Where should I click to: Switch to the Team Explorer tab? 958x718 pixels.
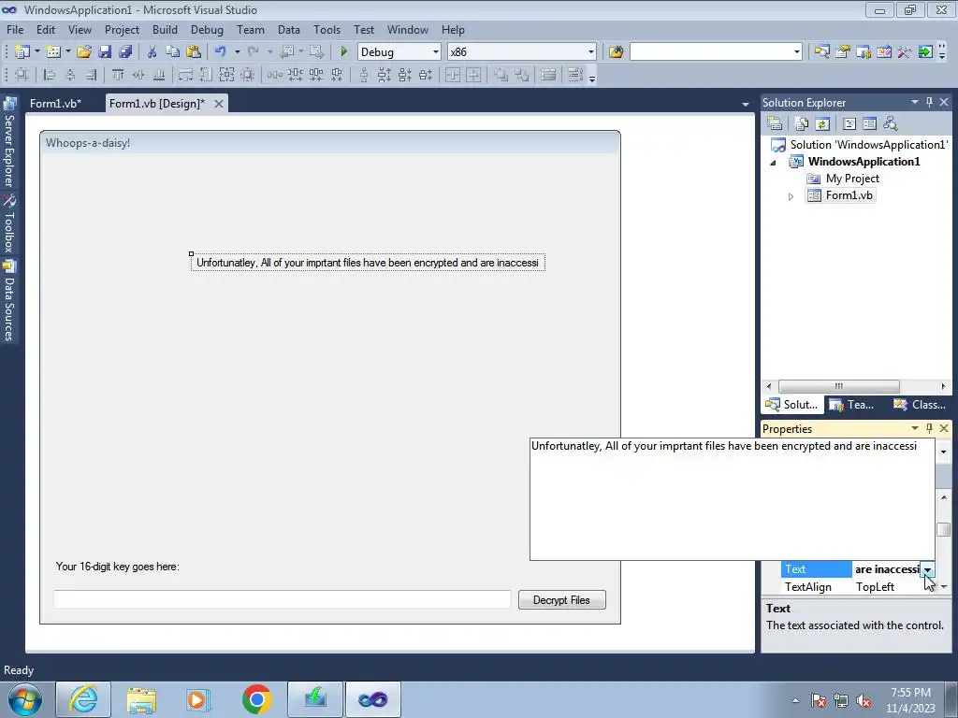coord(852,404)
